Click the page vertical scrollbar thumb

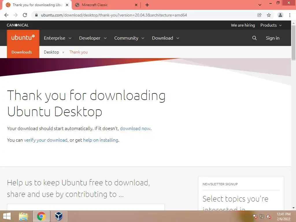(x=293, y=43)
